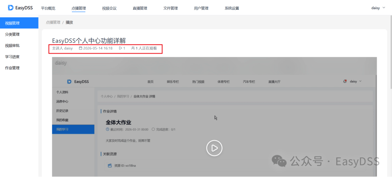This screenshot has height=177, width=392.
Task: Expand the daisy dropdown inside the video
Action: tap(355, 81)
